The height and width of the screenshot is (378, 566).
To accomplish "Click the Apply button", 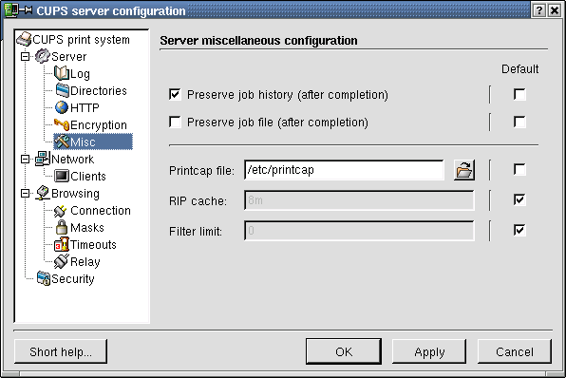I will 429,351.
